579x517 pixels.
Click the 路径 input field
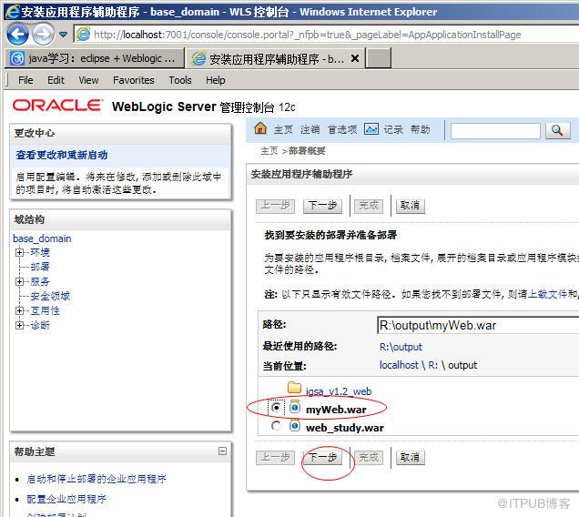pyautogui.click(x=478, y=325)
